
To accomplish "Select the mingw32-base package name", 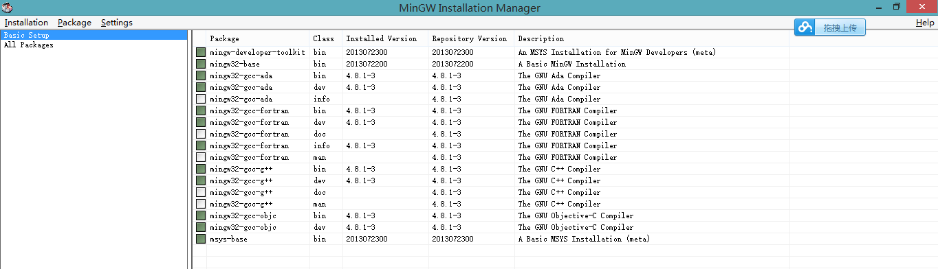I will point(235,64).
